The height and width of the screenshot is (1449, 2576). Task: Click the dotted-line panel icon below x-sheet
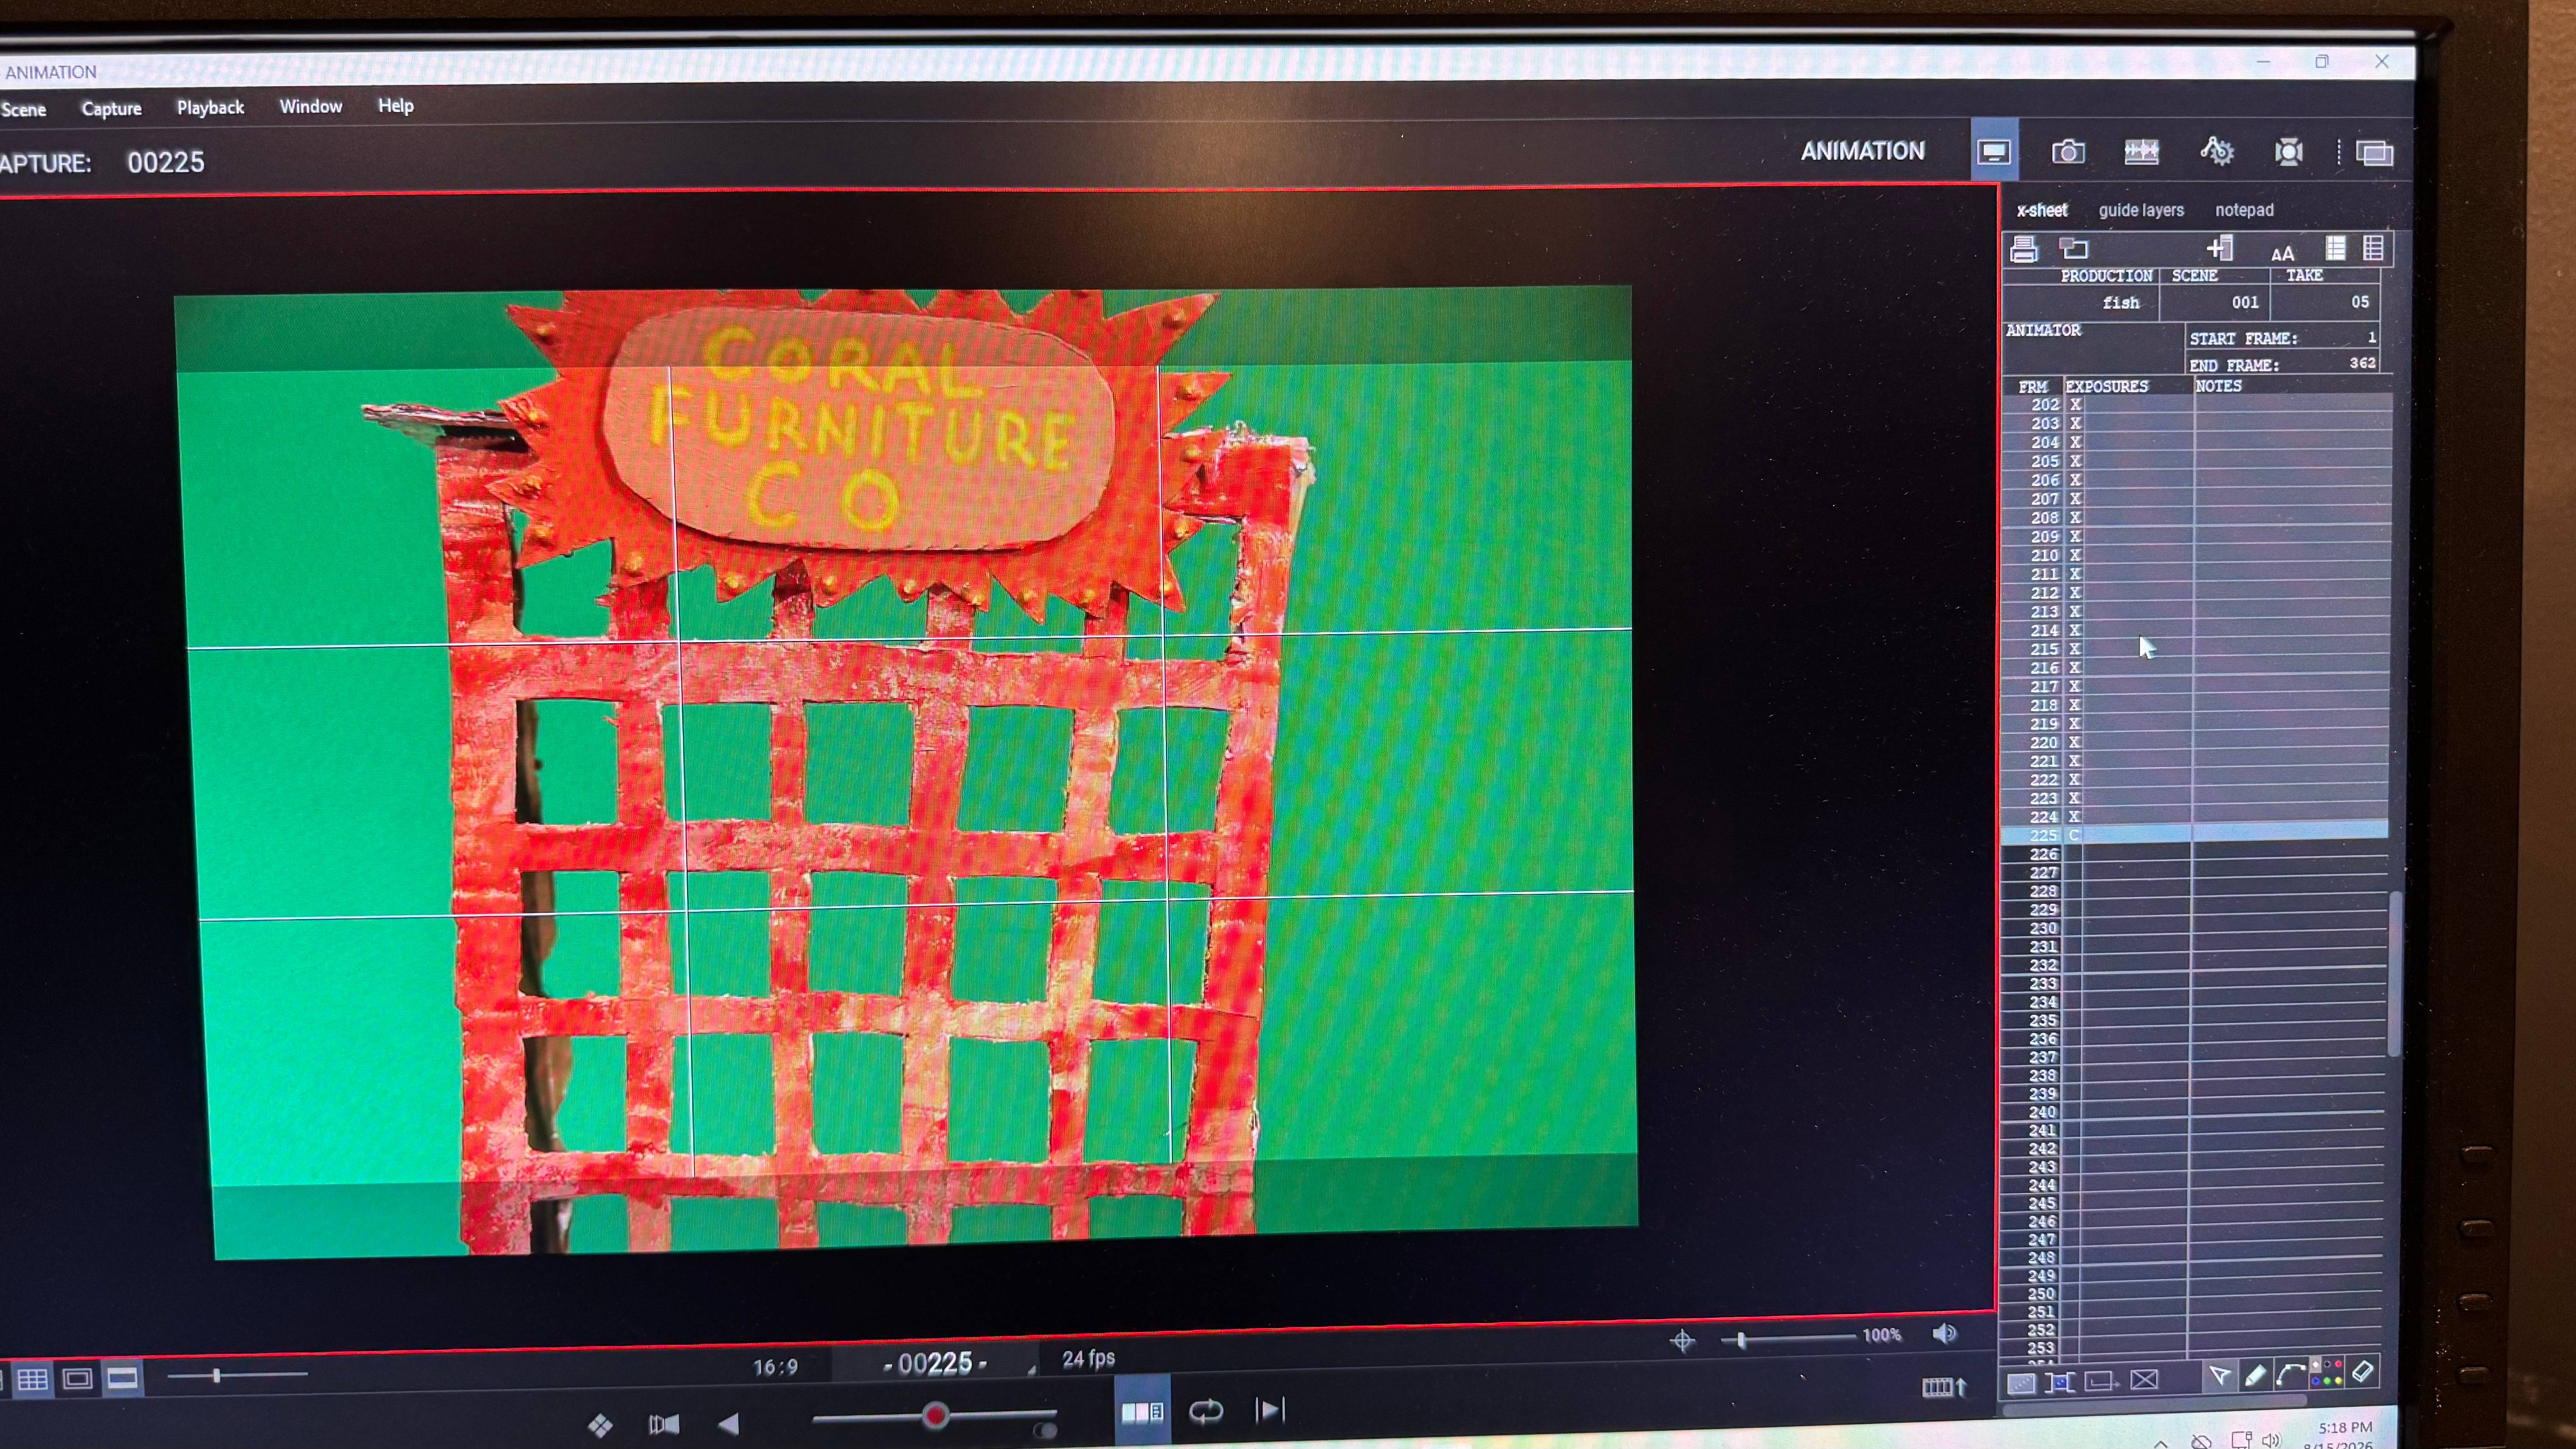pyautogui.click(x=2022, y=1383)
